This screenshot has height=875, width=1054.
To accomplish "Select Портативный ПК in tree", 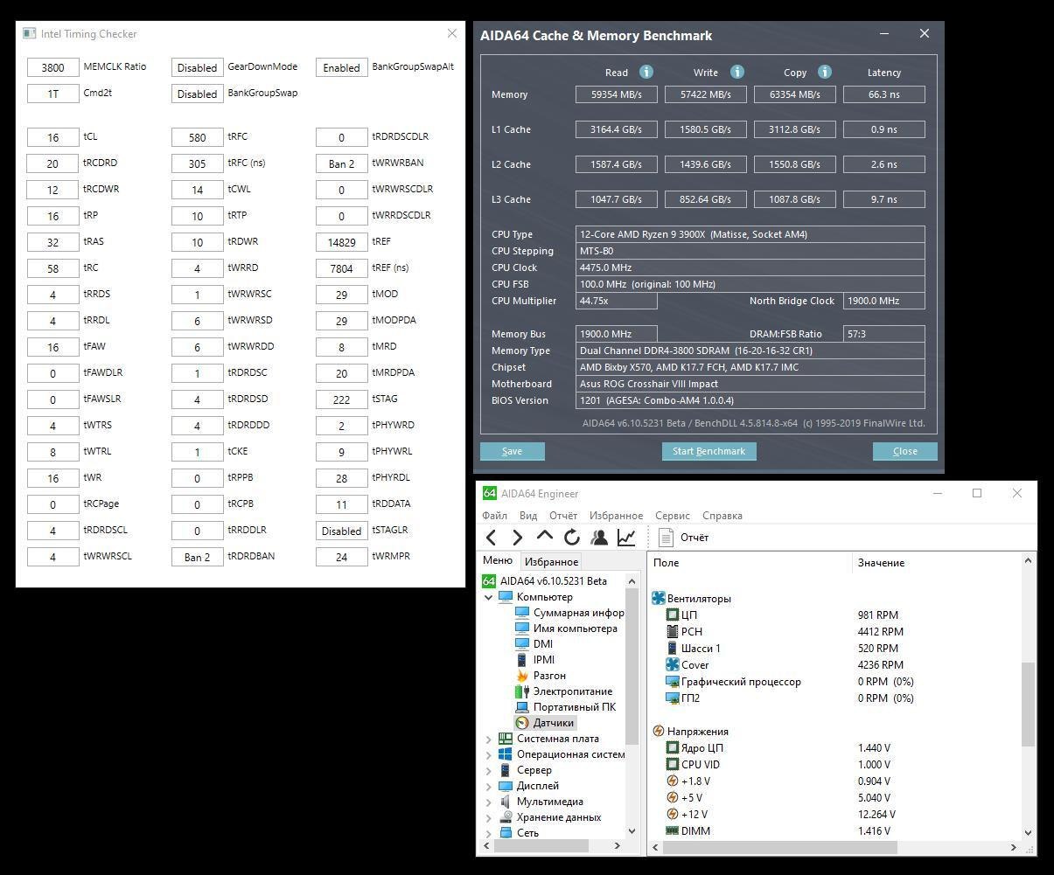I will 574,707.
